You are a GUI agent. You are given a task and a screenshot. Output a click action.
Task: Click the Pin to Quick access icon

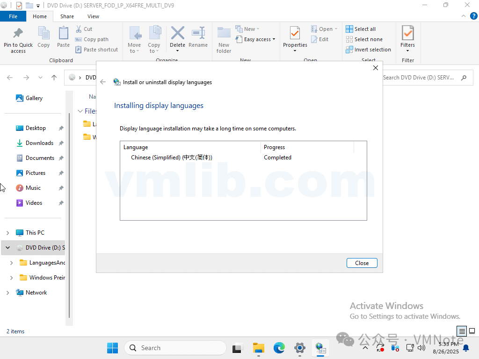pos(18,34)
